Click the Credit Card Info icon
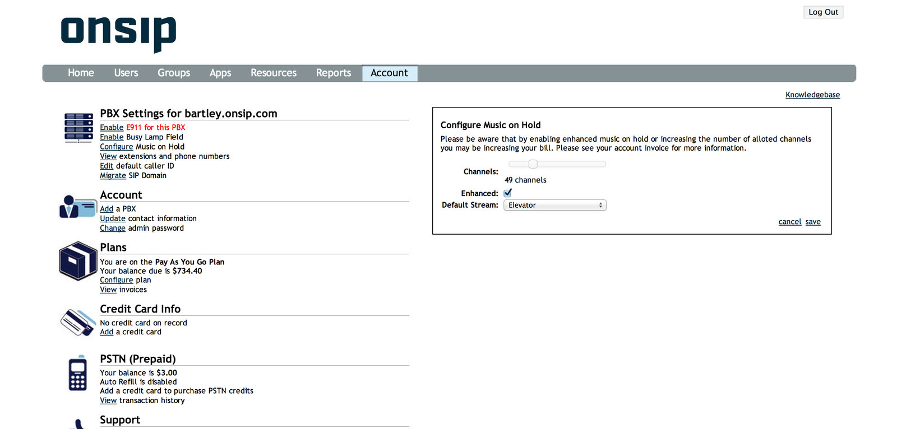Image resolution: width=897 pixels, height=429 pixels. point(78,323)
